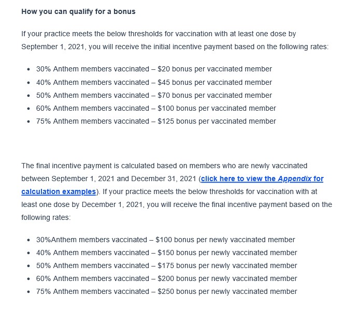This screenshot has height=311, width=358.
Task: Open the Appendix calculation examples link
Action: [239, 179]
